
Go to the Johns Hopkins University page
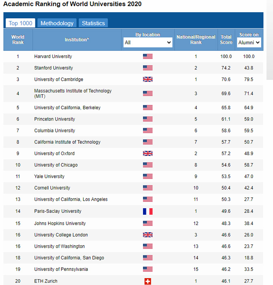pyautogui.click(x=60, y=223)
